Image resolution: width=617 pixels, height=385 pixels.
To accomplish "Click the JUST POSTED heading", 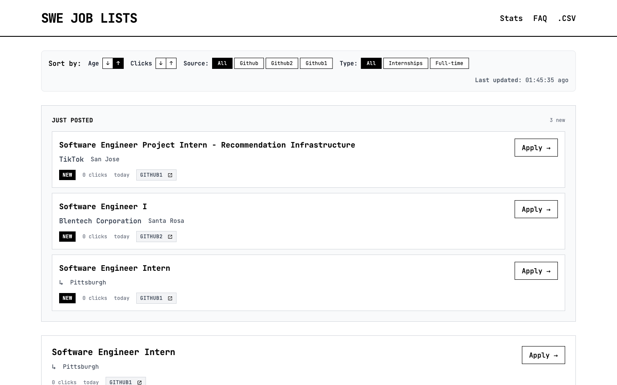I will 72,120.
